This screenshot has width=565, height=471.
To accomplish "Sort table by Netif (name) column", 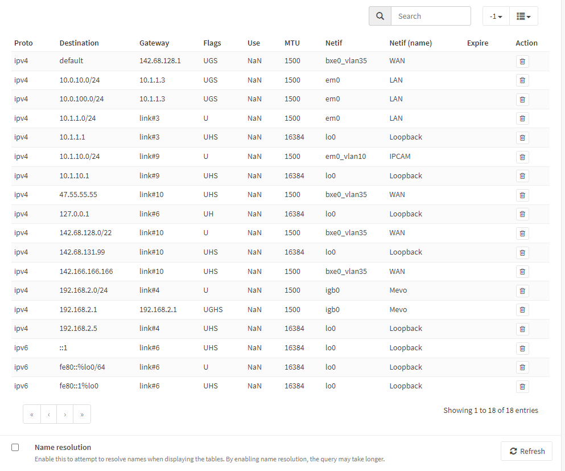I will tap(410, 43).
